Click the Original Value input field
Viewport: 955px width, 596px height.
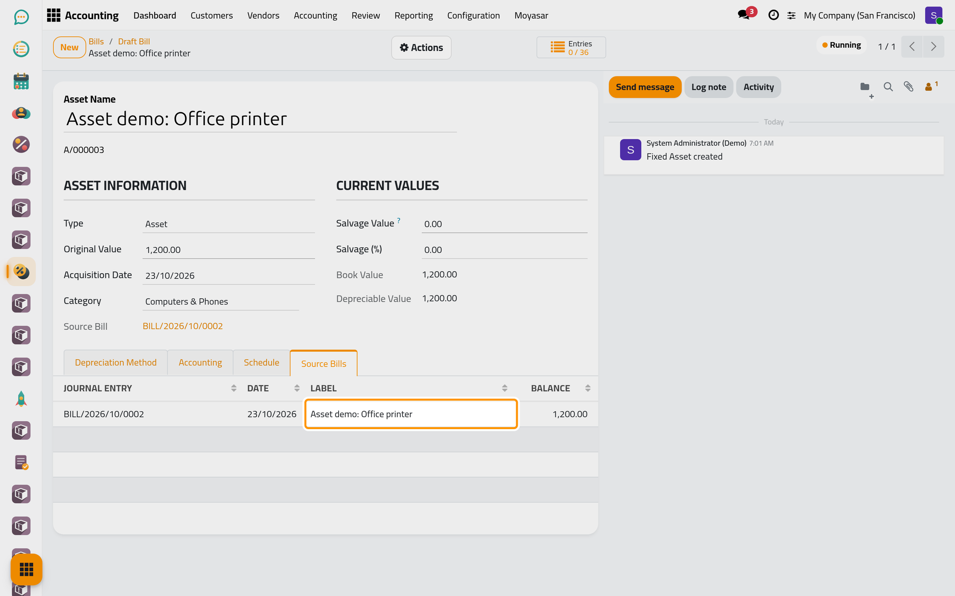(x=229, y=250)
